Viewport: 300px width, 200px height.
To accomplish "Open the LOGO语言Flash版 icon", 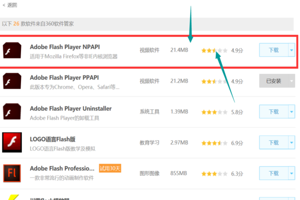I will tap(12, 142).
